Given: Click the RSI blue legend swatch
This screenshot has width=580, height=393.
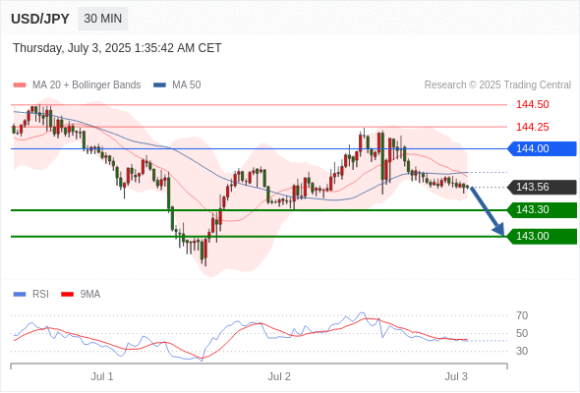Looking at the screenshot, I should pos(20,295).
